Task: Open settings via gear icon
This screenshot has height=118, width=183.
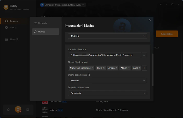Action: [x=8, y=110]
